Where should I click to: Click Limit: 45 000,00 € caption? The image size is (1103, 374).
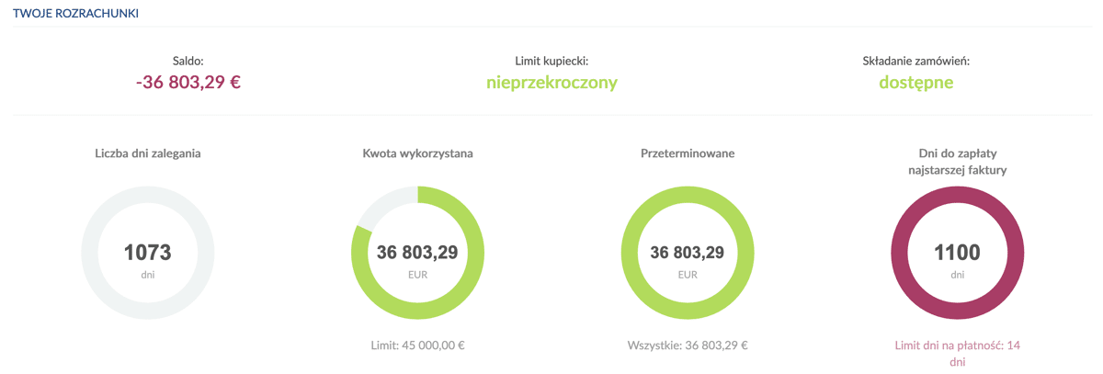[417, 346]
